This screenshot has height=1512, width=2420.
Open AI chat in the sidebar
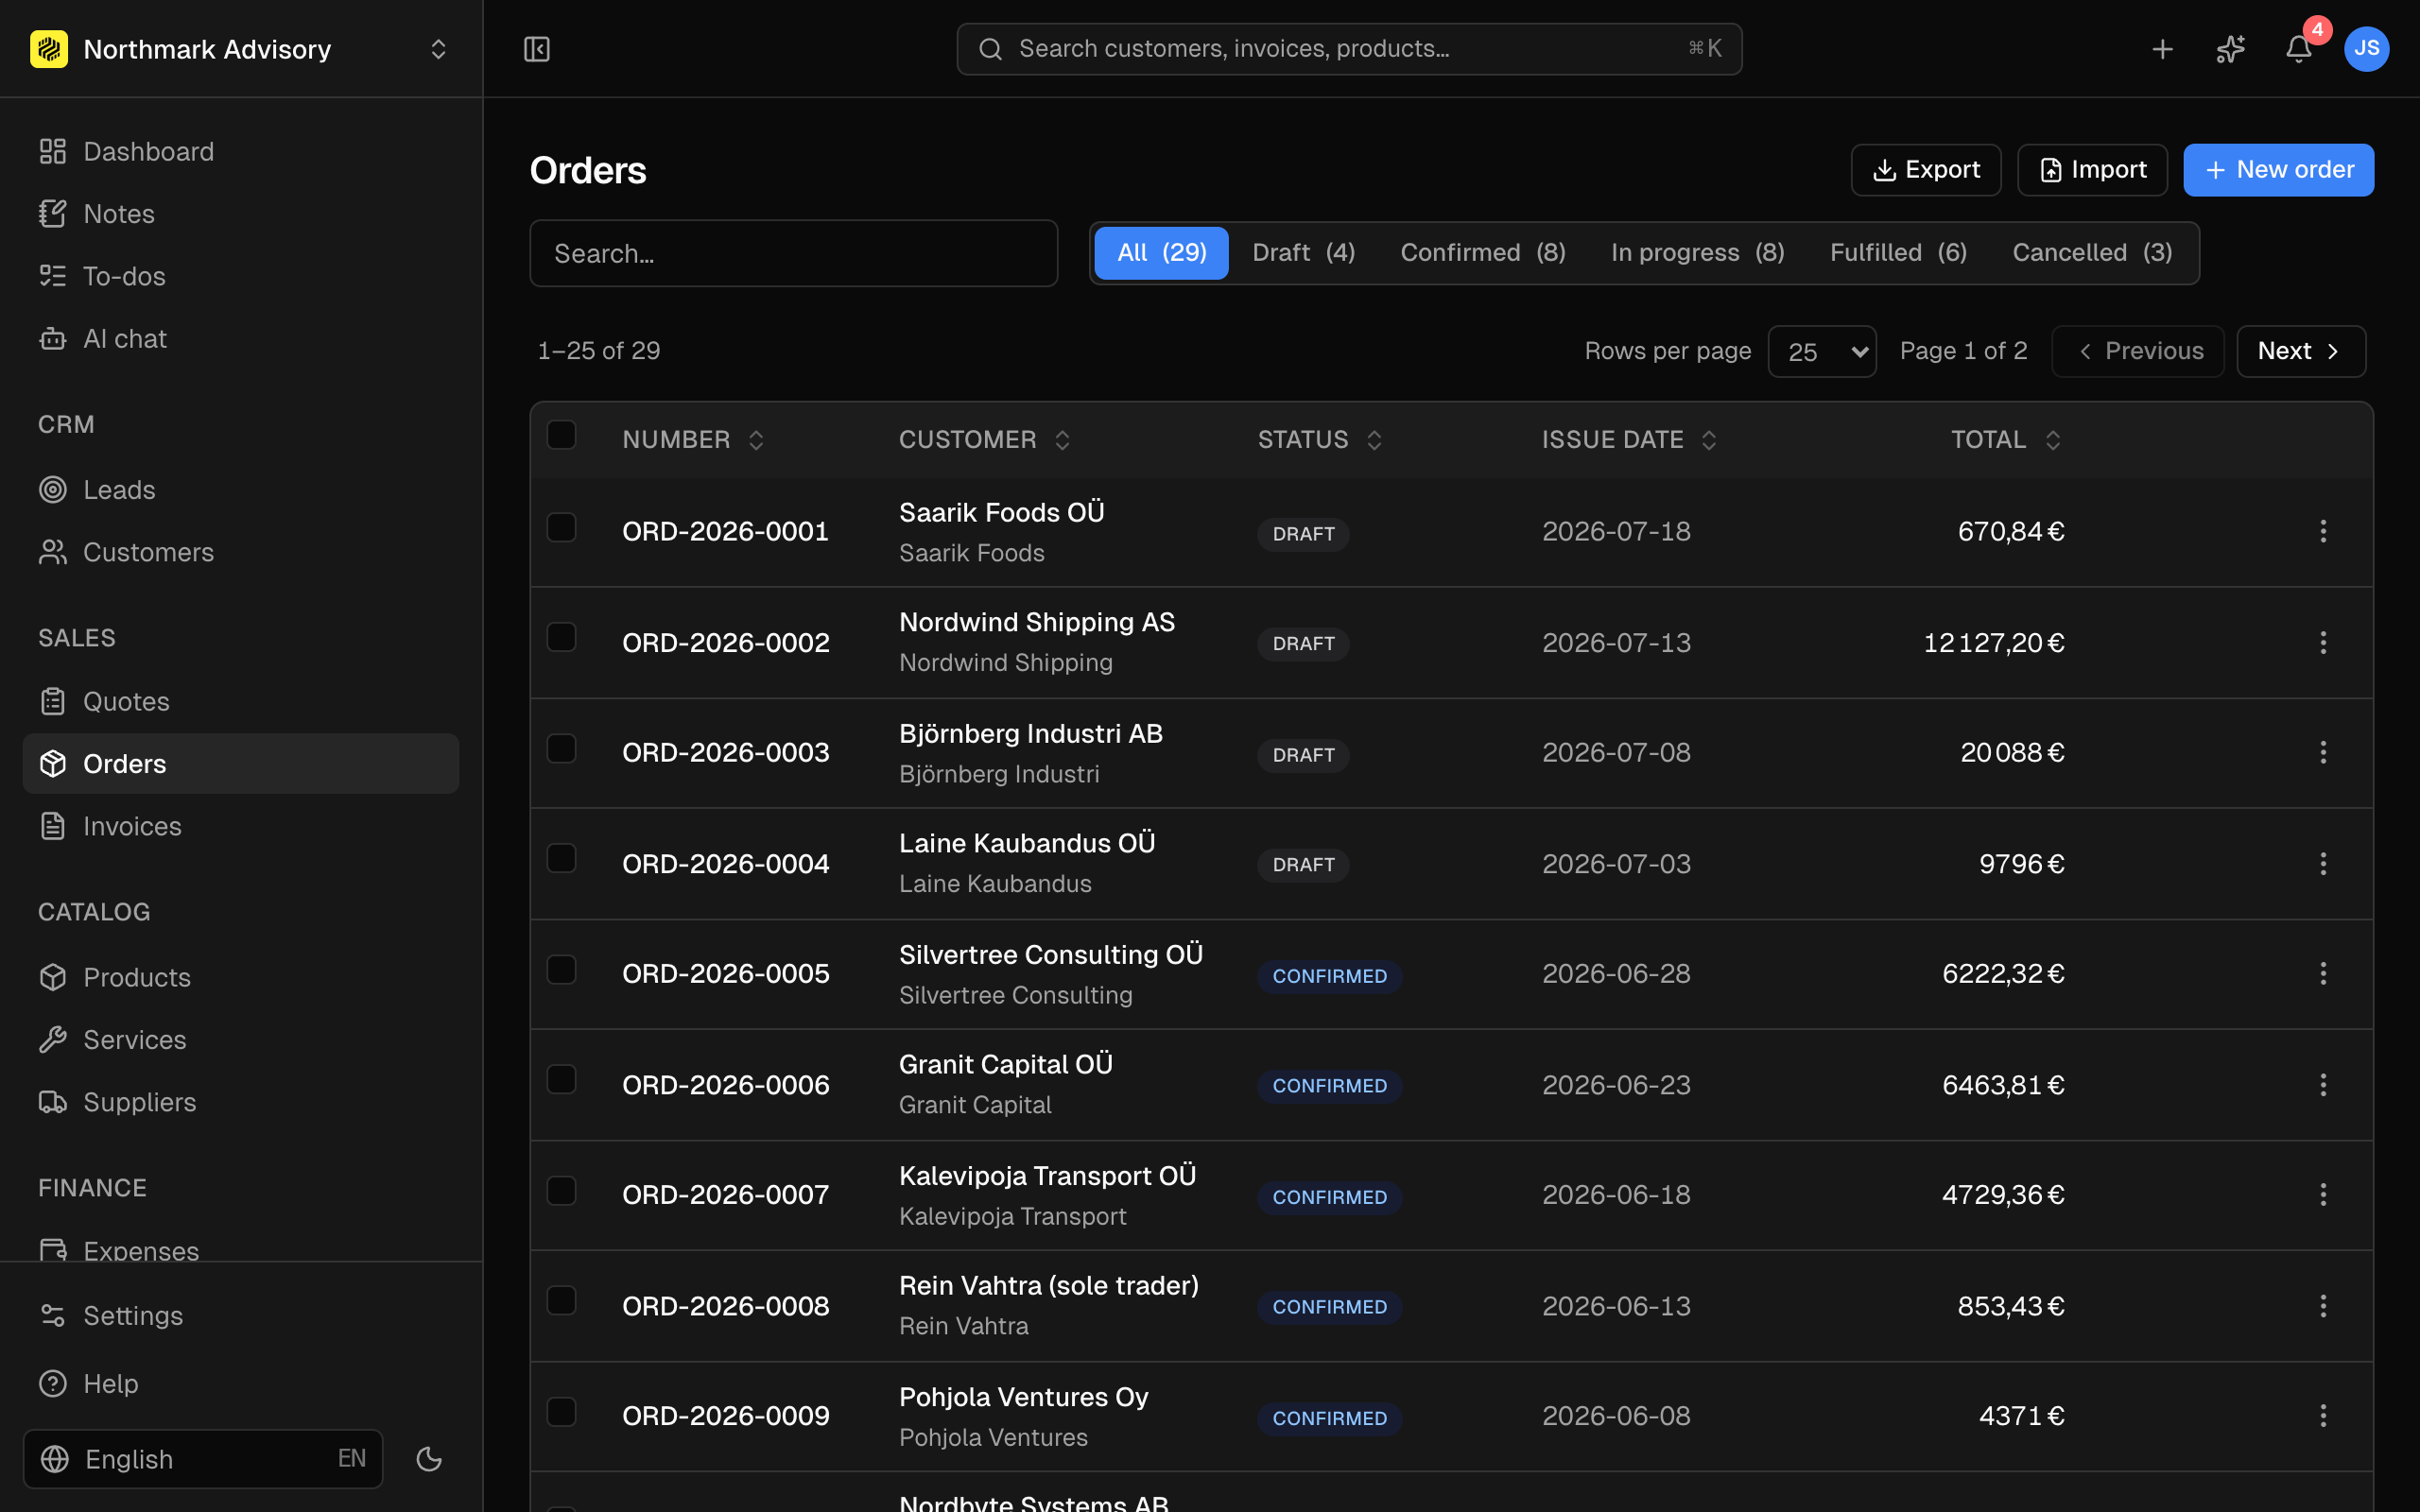240,339
